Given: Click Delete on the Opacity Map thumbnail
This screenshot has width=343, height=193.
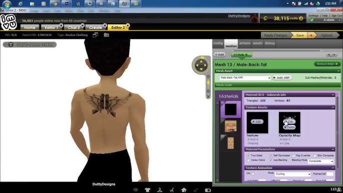Looking at the screenshot, I should pyautogui.click(x=289, y=127).
